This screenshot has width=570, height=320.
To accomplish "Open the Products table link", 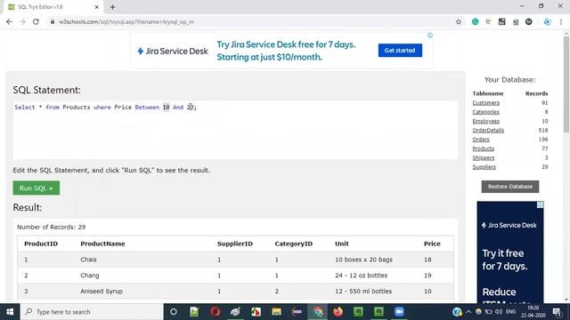I will pos(483,148).
